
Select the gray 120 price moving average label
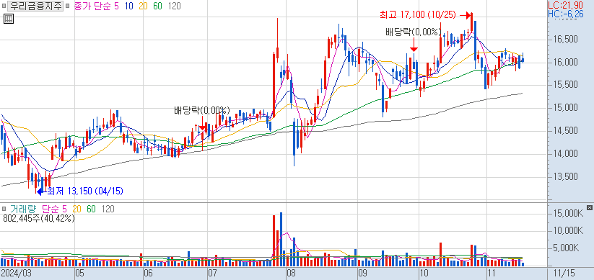tap(174, 6)
